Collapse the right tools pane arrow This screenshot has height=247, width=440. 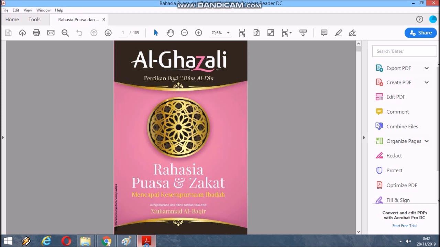click(x=364, y=138)
